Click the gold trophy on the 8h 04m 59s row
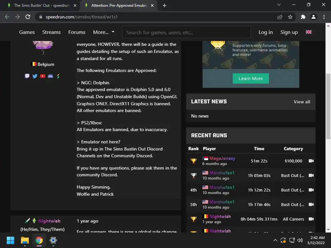The height and width of the screenshot is (248, 331). pos(194,219)
